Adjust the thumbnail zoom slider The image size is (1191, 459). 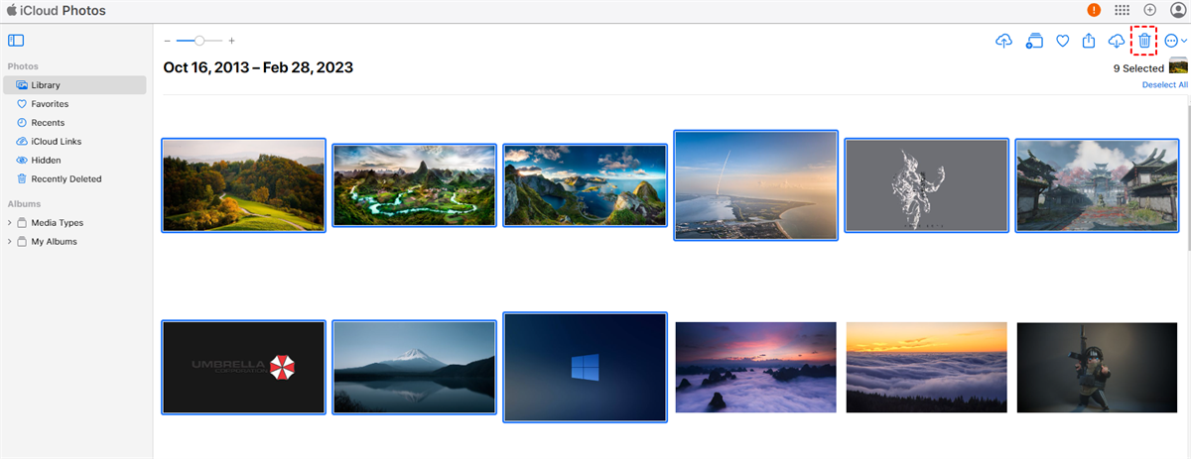(x=199, y=41)
